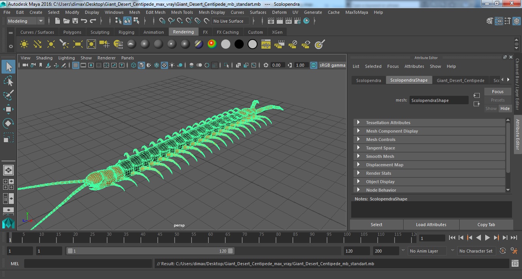Click the MEL command line input

click(88, 264)
